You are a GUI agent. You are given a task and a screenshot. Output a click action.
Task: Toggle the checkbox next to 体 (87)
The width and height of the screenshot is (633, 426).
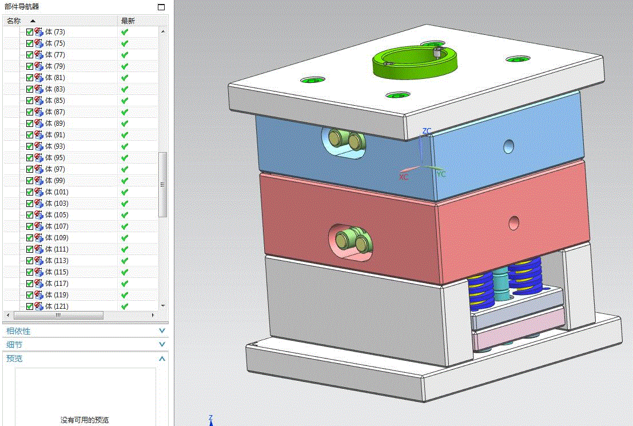tap(30, 112)
